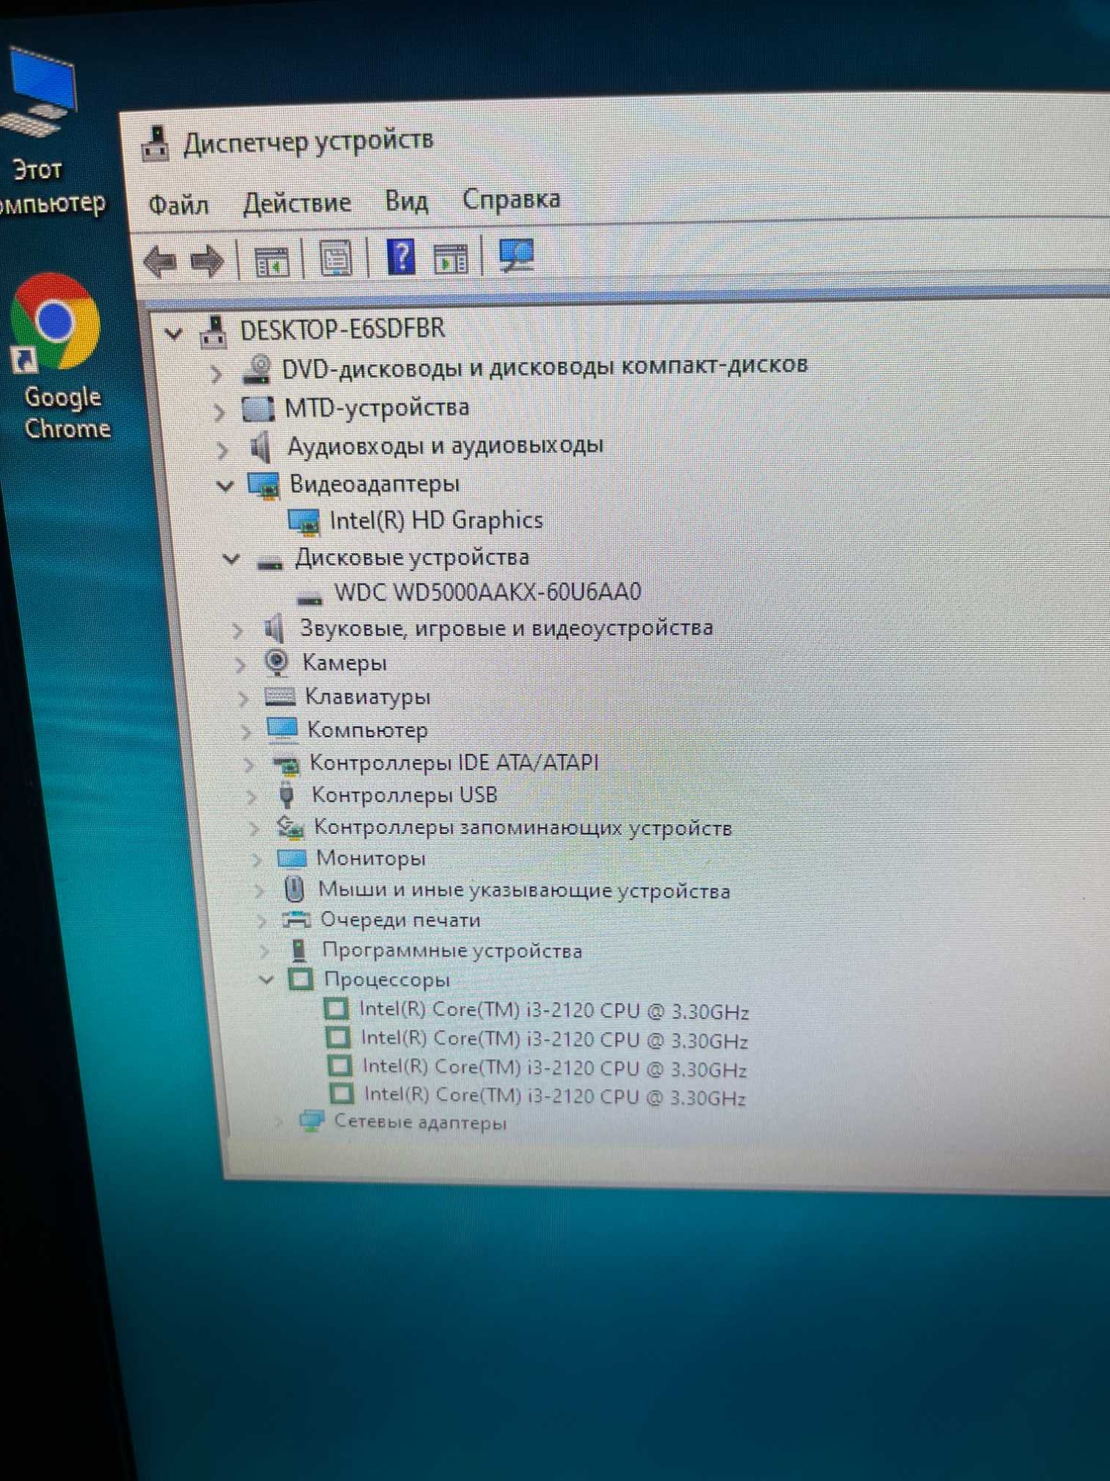Select the WDC WD5000AAKX-60U6AA0 disk

tap(487, 592)
